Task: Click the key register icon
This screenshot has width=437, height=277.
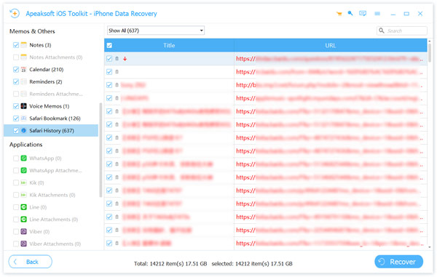Action: 350,13
